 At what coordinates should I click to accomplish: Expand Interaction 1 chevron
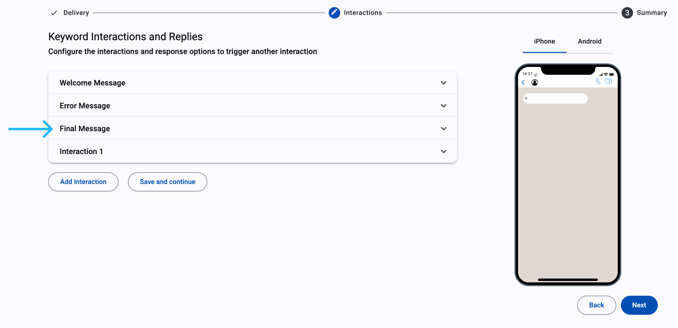[444, 151]
